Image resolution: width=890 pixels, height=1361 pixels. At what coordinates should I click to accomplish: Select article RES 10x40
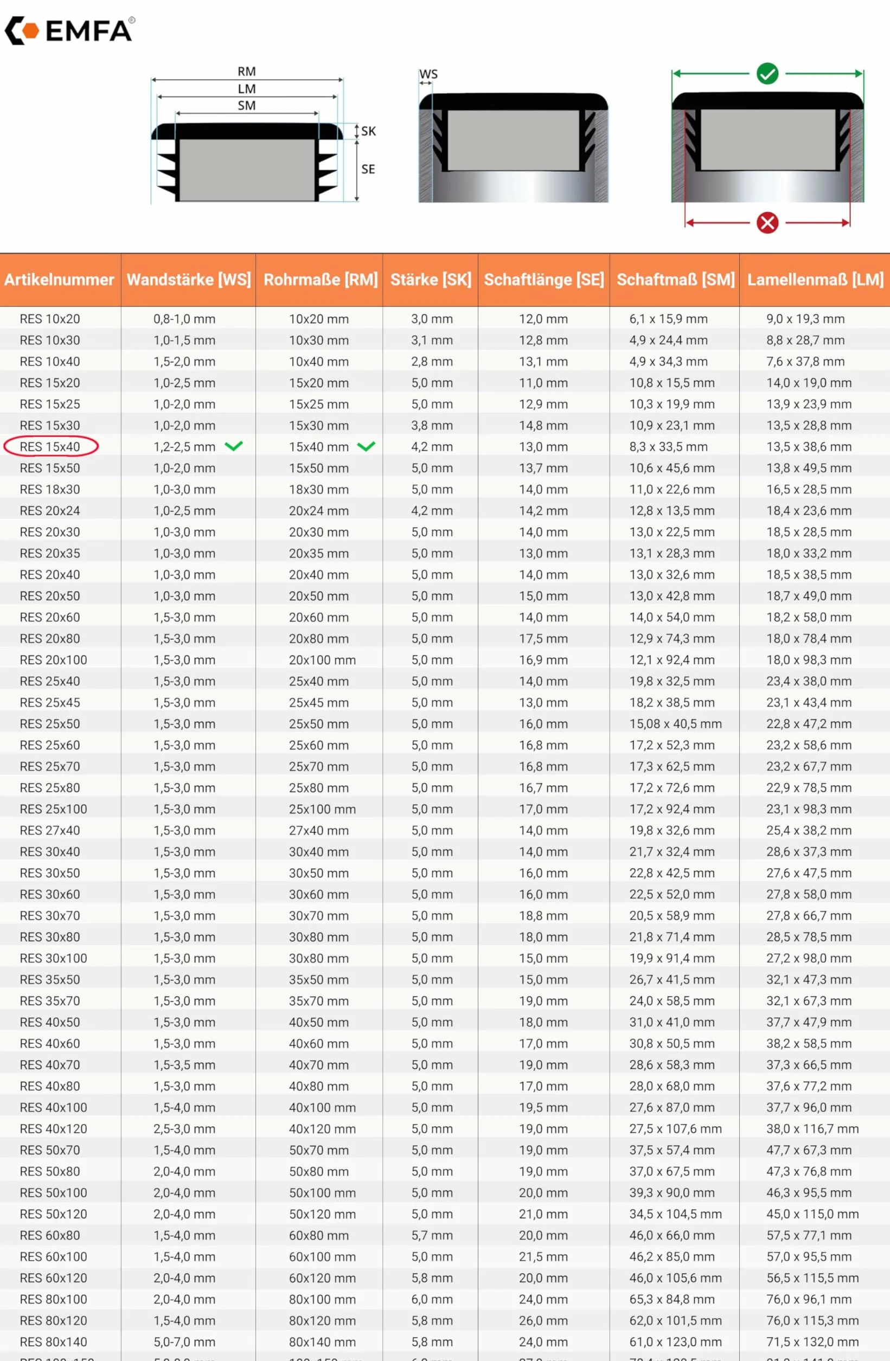tap(50, 362)
